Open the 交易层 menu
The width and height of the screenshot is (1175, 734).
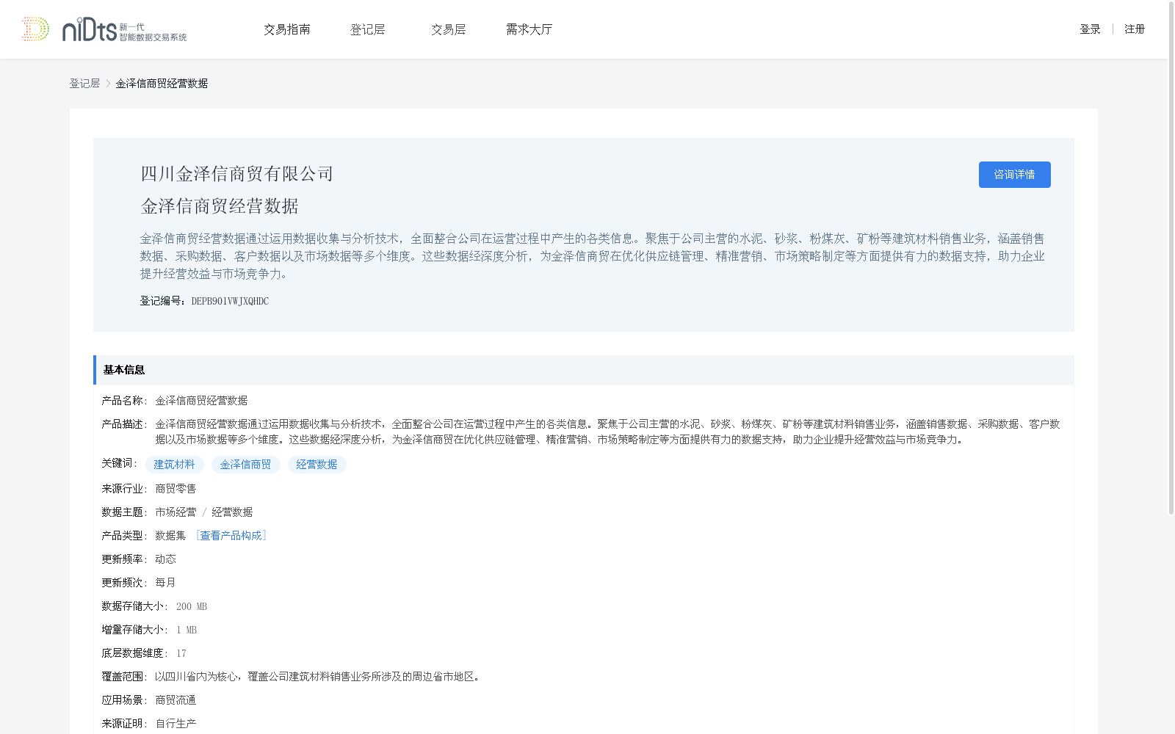tap(449, 29)
